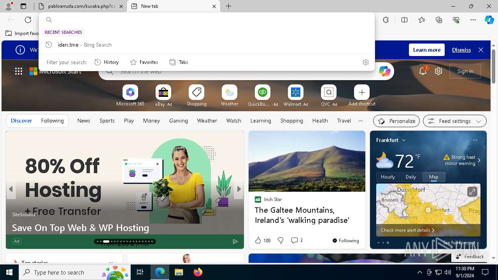Select Daily weather tab
The image size is (498, 280).
click(x=411, y=177)
